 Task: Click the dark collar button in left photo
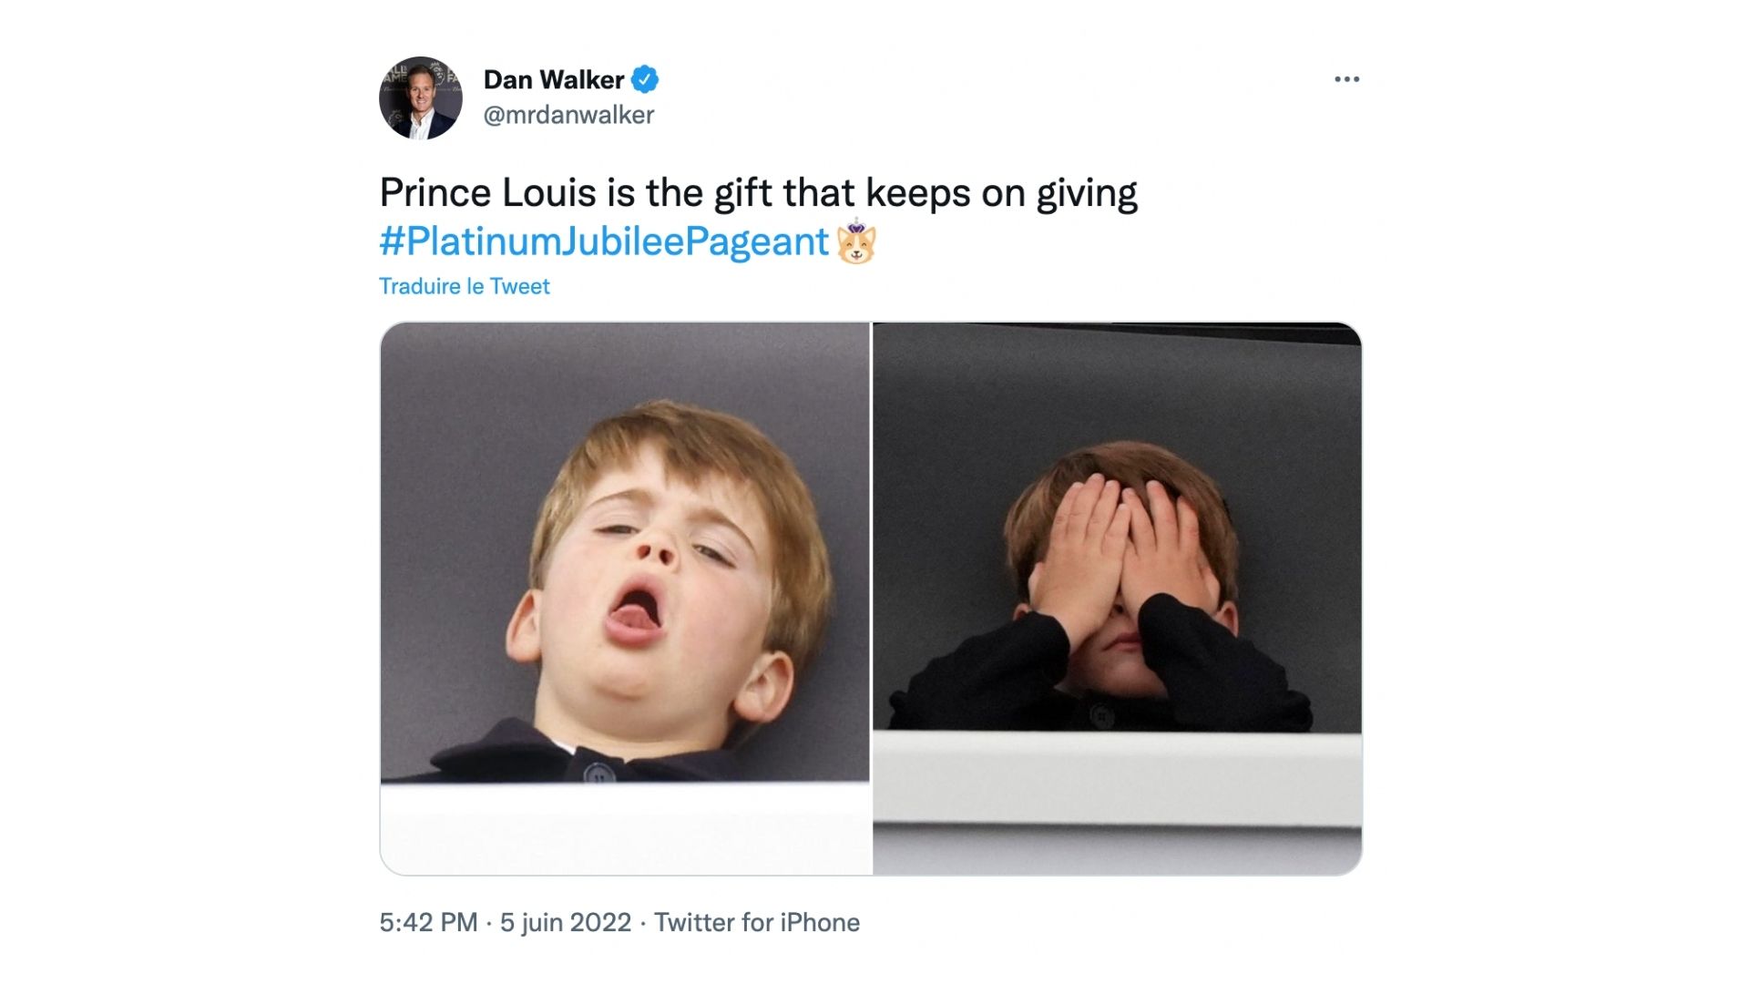point(598,775)
